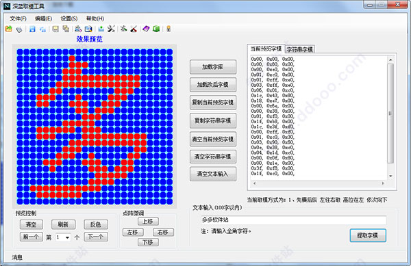Viewport: 411px width, 266px height.
Task: Click the purple book toolbar icon
Action: 146,29
